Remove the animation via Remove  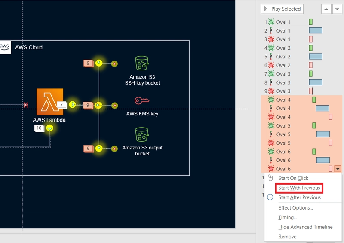click(287, 237)
